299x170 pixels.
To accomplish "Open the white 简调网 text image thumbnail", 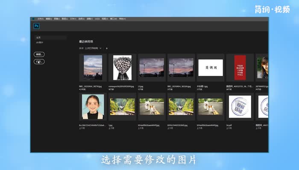I will [211, 68].
